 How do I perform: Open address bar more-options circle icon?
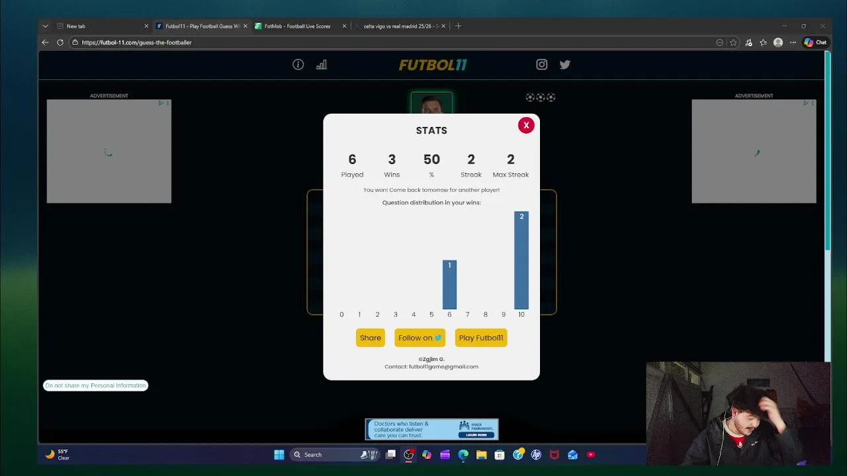pos(720,42)
